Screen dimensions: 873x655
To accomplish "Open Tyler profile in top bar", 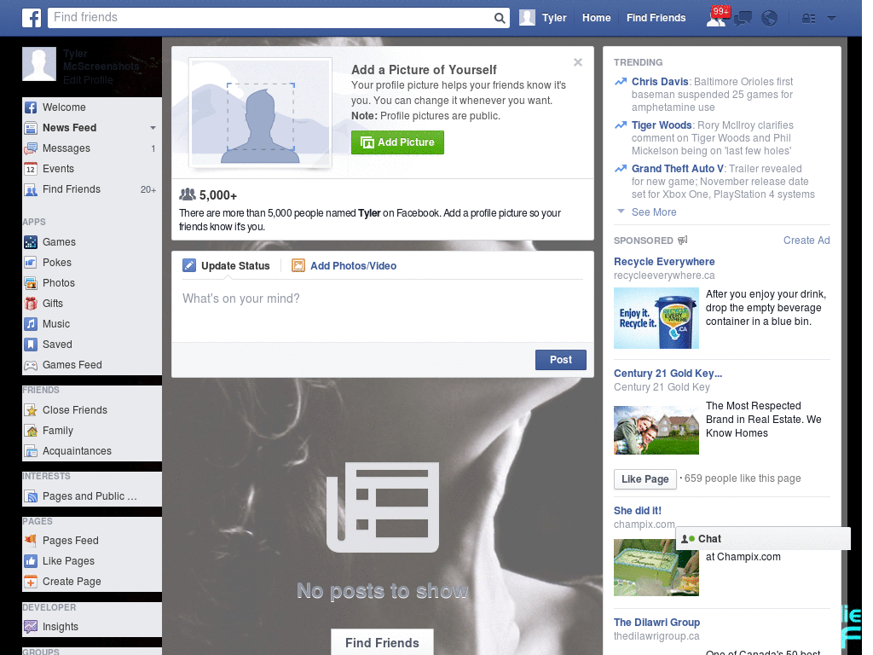I will coord(543,18).
